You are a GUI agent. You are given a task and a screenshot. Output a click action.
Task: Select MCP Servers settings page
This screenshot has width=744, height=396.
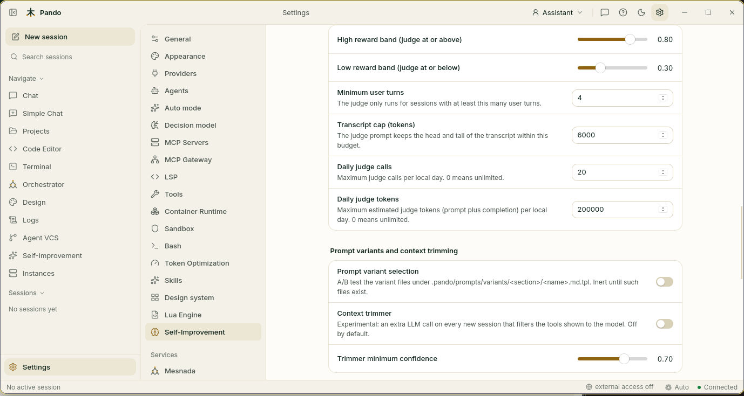203,142
